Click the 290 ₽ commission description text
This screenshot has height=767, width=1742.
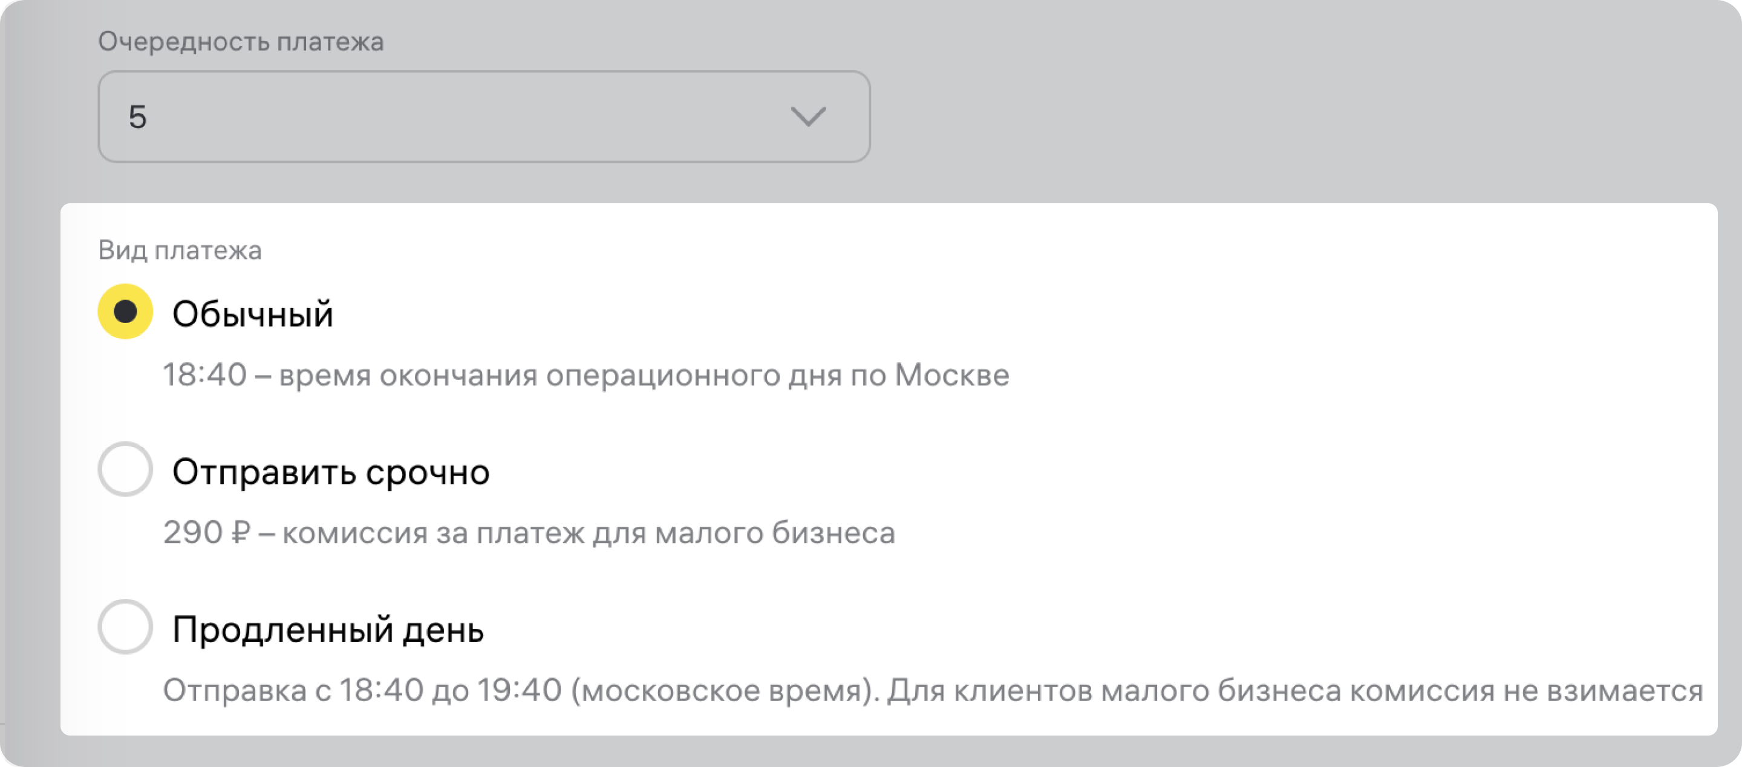click(x=529, y=533)
